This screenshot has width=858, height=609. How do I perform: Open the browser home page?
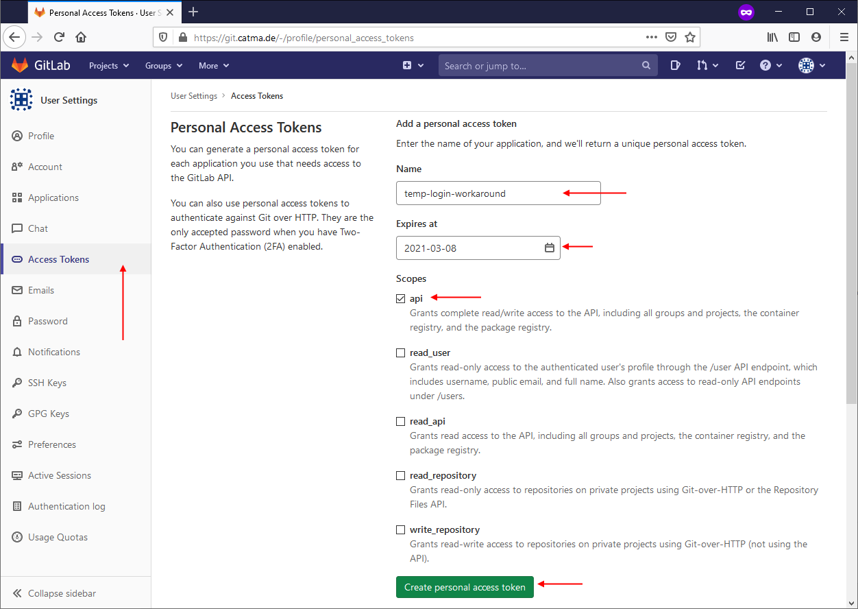(81, 37)
